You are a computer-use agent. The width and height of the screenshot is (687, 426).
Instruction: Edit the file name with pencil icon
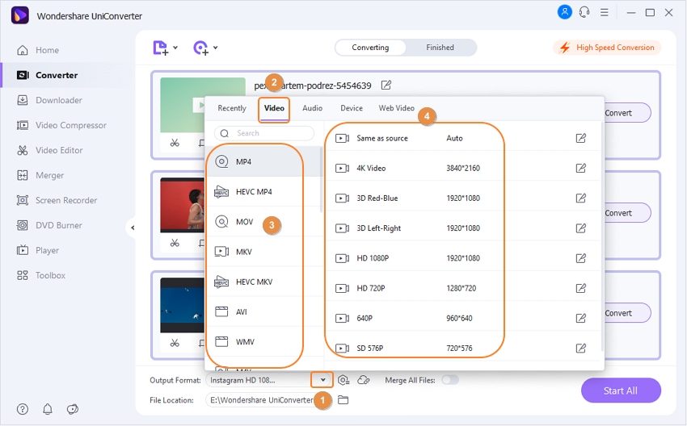[x=386, y=85]
